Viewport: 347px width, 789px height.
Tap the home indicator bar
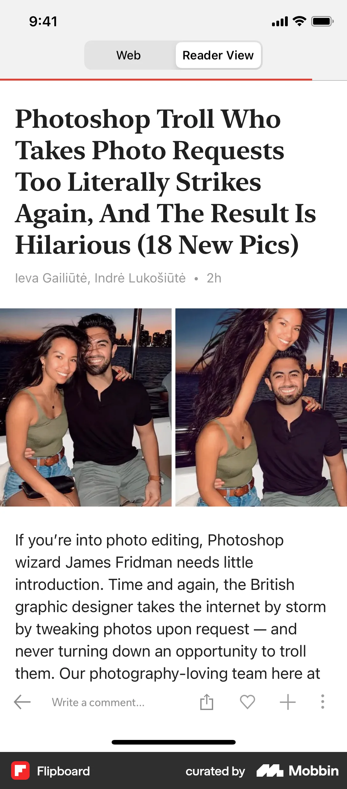click(174, 742)
